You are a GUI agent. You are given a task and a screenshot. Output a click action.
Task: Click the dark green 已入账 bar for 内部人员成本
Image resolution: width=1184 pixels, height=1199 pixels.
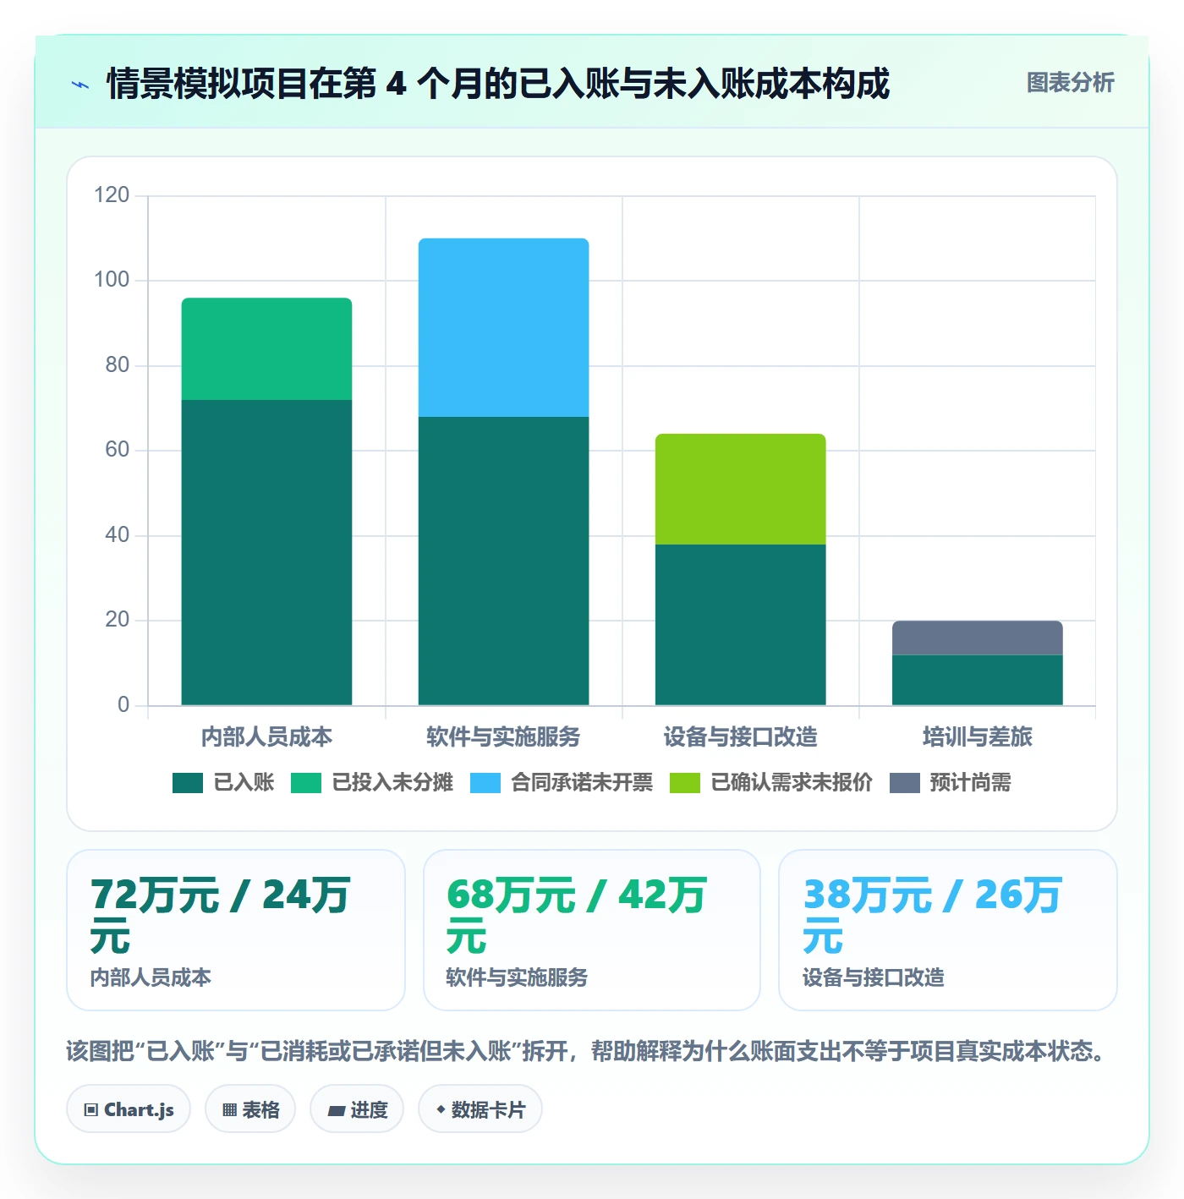(267, 552)
